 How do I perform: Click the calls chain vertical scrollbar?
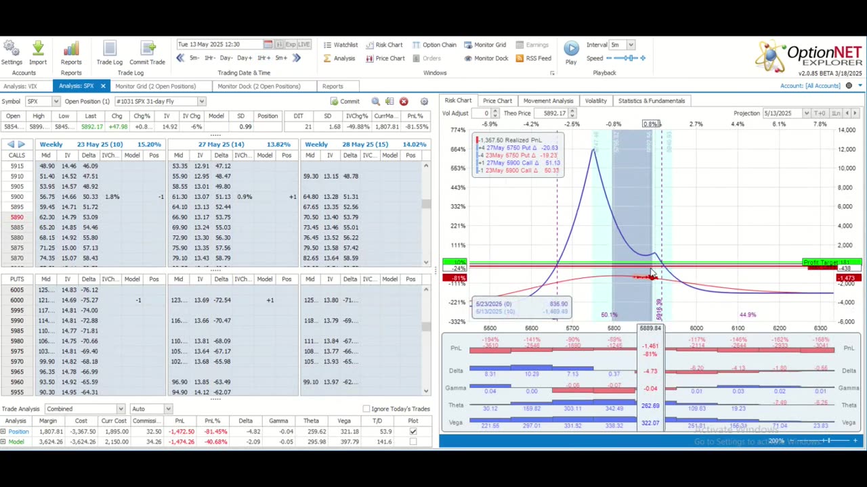click(426, 212)
